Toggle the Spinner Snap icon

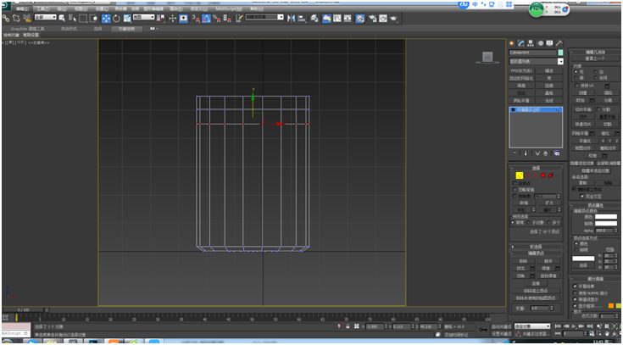227,18
